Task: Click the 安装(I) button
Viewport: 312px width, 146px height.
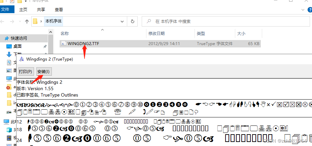Action: tap(43, 72)
